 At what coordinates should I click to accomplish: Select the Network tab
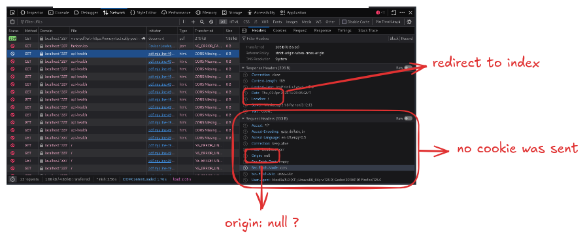(114, 12)
